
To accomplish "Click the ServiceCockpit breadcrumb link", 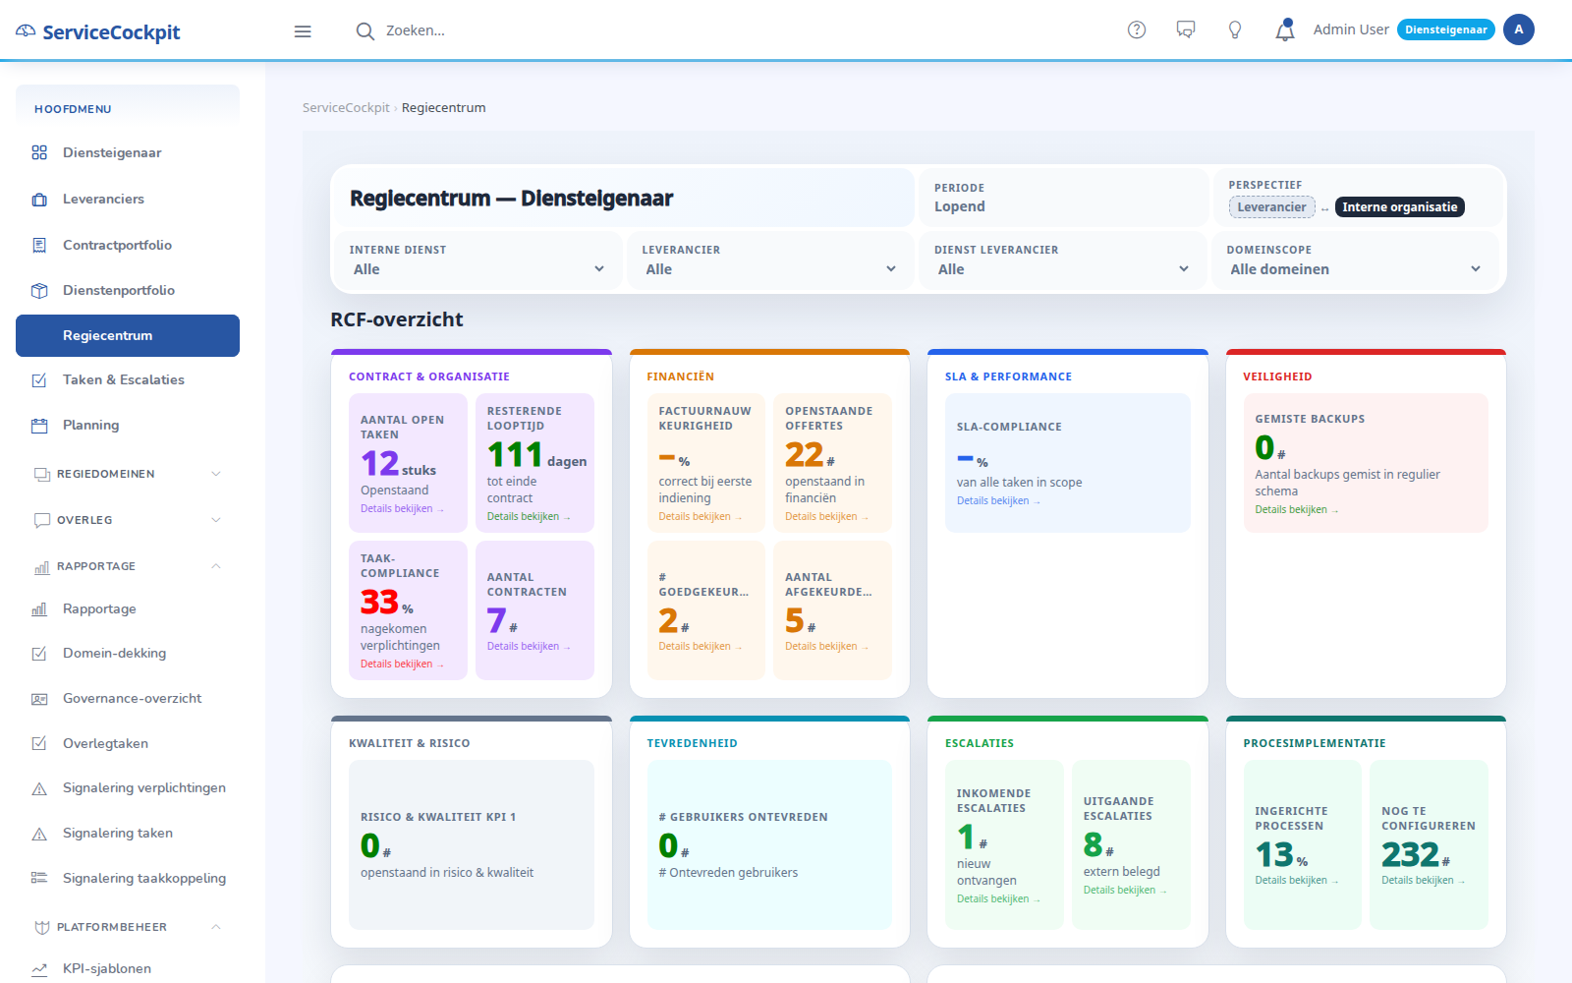I will coord(346,108).
